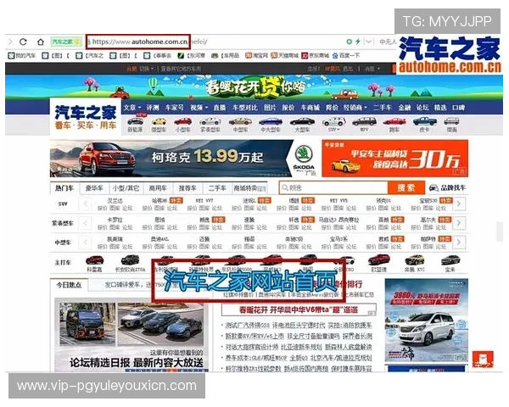Open the 今日焦点 tab
Viewport: 509px width, 407px height.
pos(69,285)
